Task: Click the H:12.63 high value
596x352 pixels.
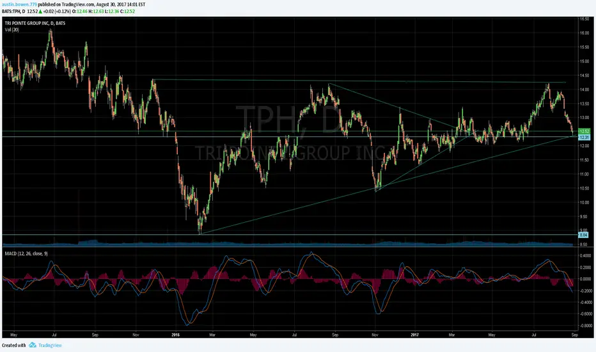Action: [96, 12]
